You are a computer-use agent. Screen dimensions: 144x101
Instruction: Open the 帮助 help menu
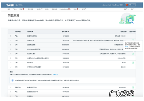(x=126, y=9)
